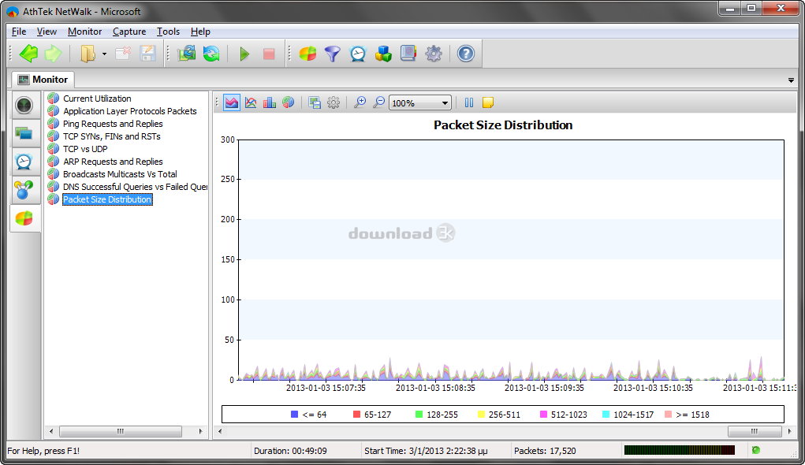
Task: Select the Monitor tab
Action: pos(43,80)
